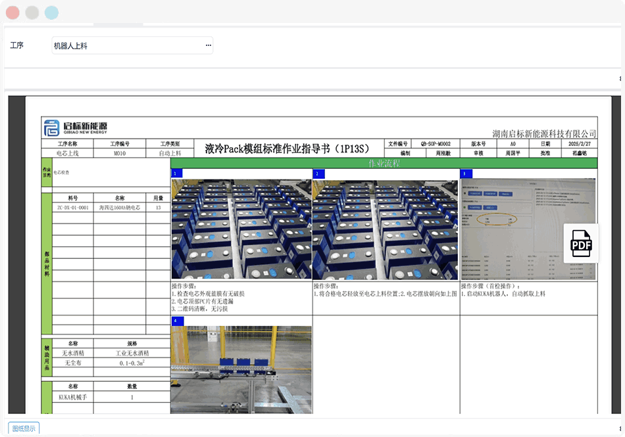Click the version value A0
The height and width of the screenshot is (437, 625).
point(512,144)
